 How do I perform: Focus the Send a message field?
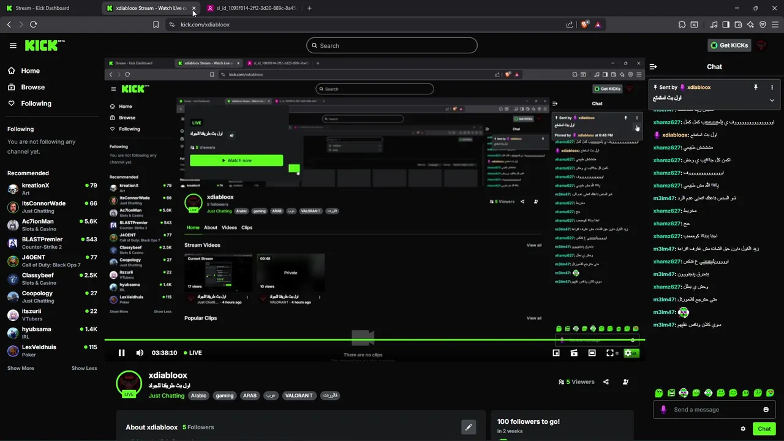[x=715, y=410]
